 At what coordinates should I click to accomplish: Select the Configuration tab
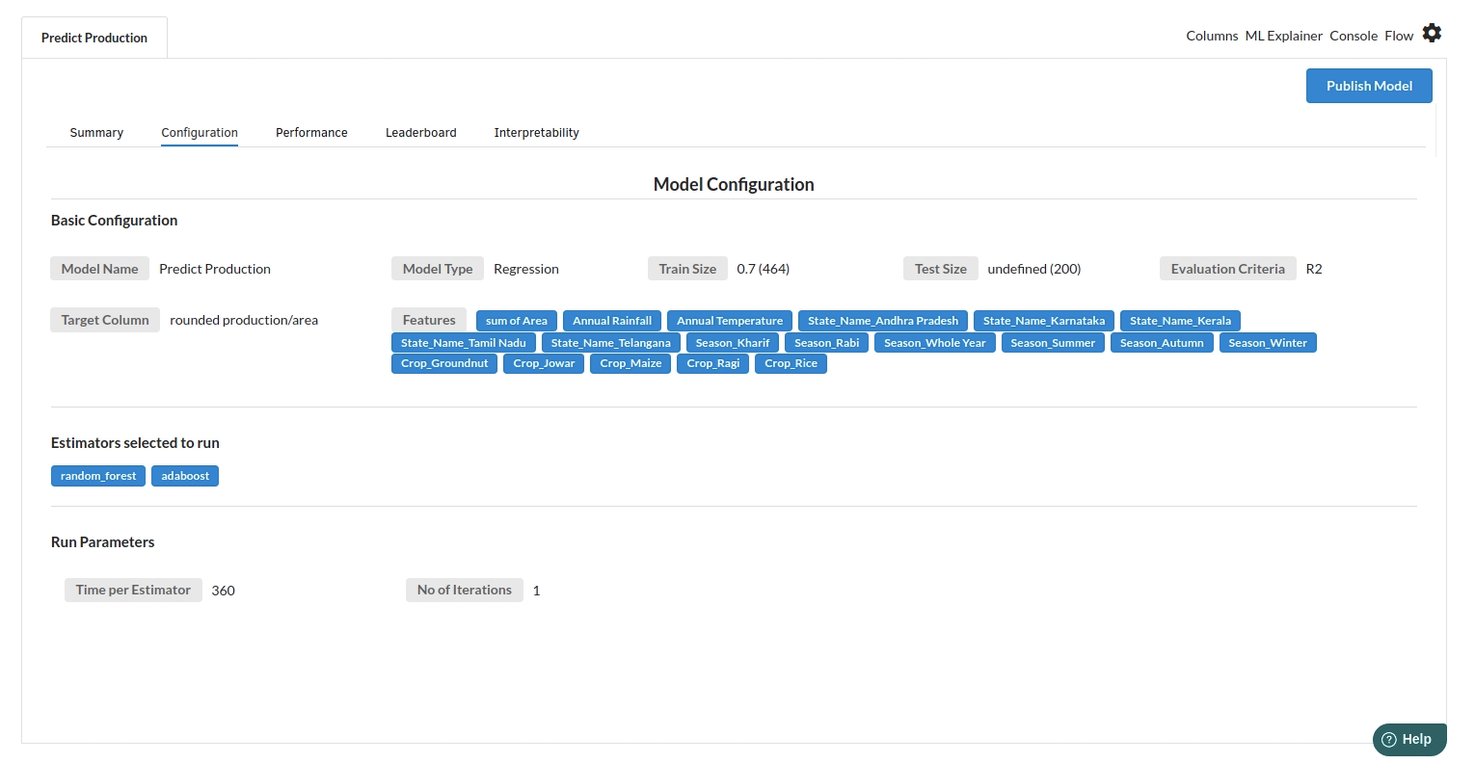tap(200, 133)
